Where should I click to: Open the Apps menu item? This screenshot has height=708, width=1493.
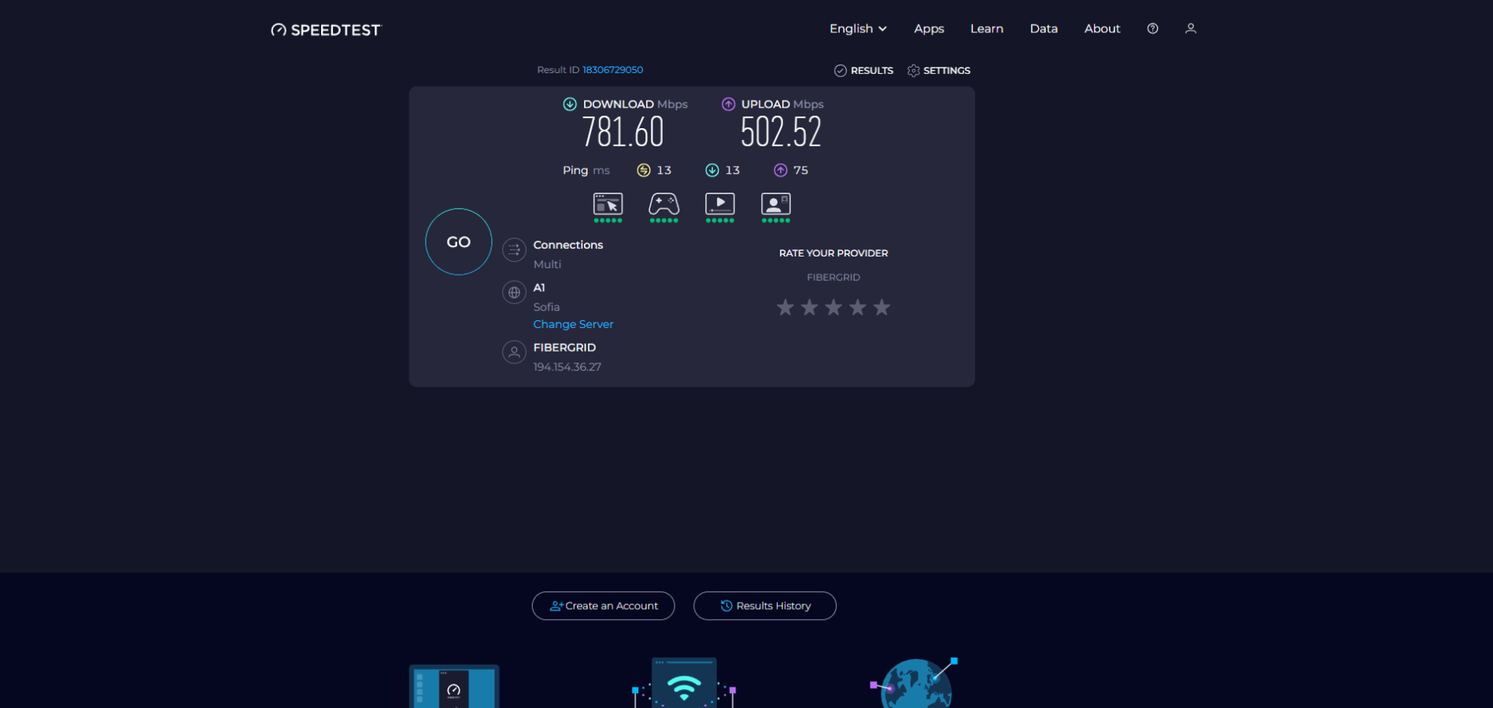pos(929,28)
